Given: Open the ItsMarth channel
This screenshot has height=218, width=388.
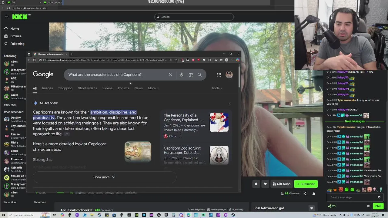Looking at the screenshot, I should (x=15, y=169).
